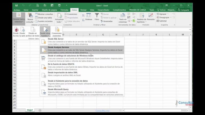Open Actualizar todo dropdown
Screen dimensions: 205x115
(x=59, y=18)
